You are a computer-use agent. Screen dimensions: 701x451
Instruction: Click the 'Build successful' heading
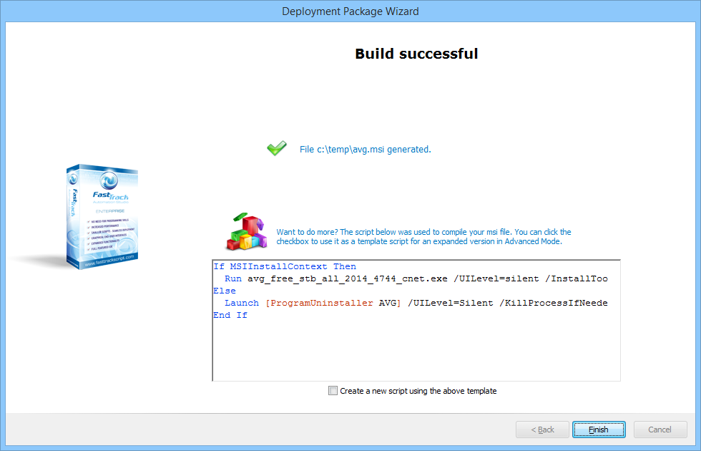416,54
